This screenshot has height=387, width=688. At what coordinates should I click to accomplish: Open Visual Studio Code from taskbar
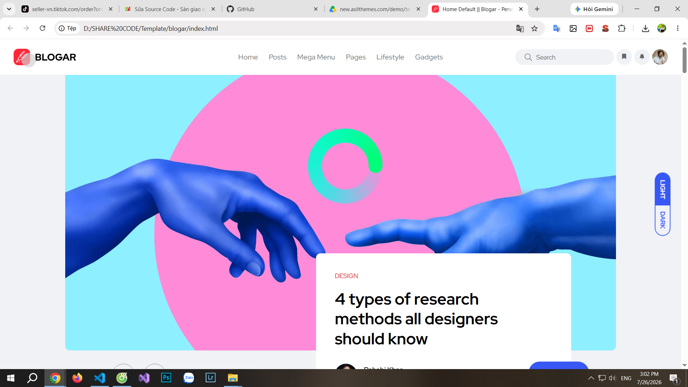tap(100, 378)
